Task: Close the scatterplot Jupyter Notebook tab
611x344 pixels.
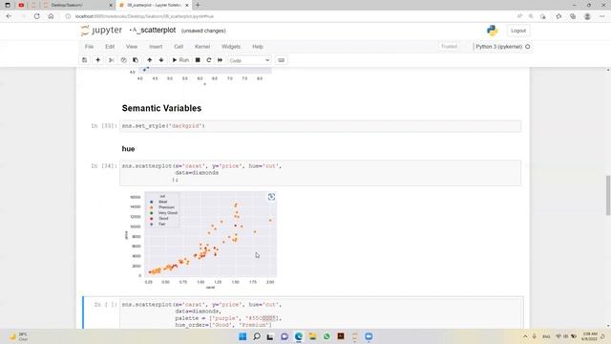Action: pyautogui.click(x=187, y=6)
